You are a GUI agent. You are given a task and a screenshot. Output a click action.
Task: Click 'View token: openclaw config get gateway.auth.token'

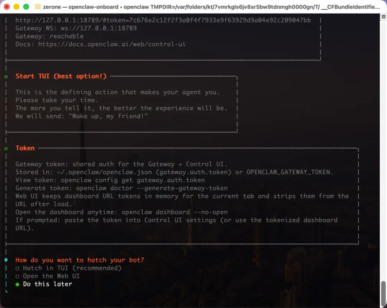tap(110, 180)
